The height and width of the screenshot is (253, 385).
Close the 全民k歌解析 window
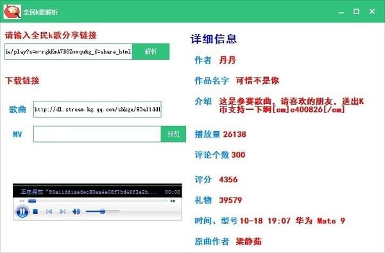point(372,12)
